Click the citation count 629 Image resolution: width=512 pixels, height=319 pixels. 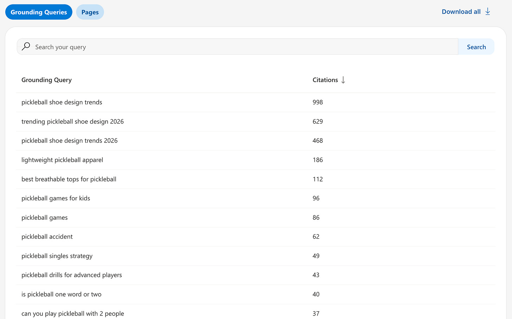point(318,121)
